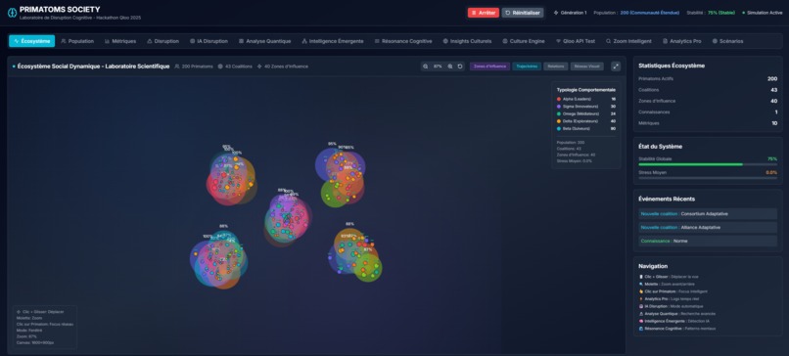Click the orange Delta (Explorateurs) legend swatch
Screen dimensions: 789x356
pos(559,121)
